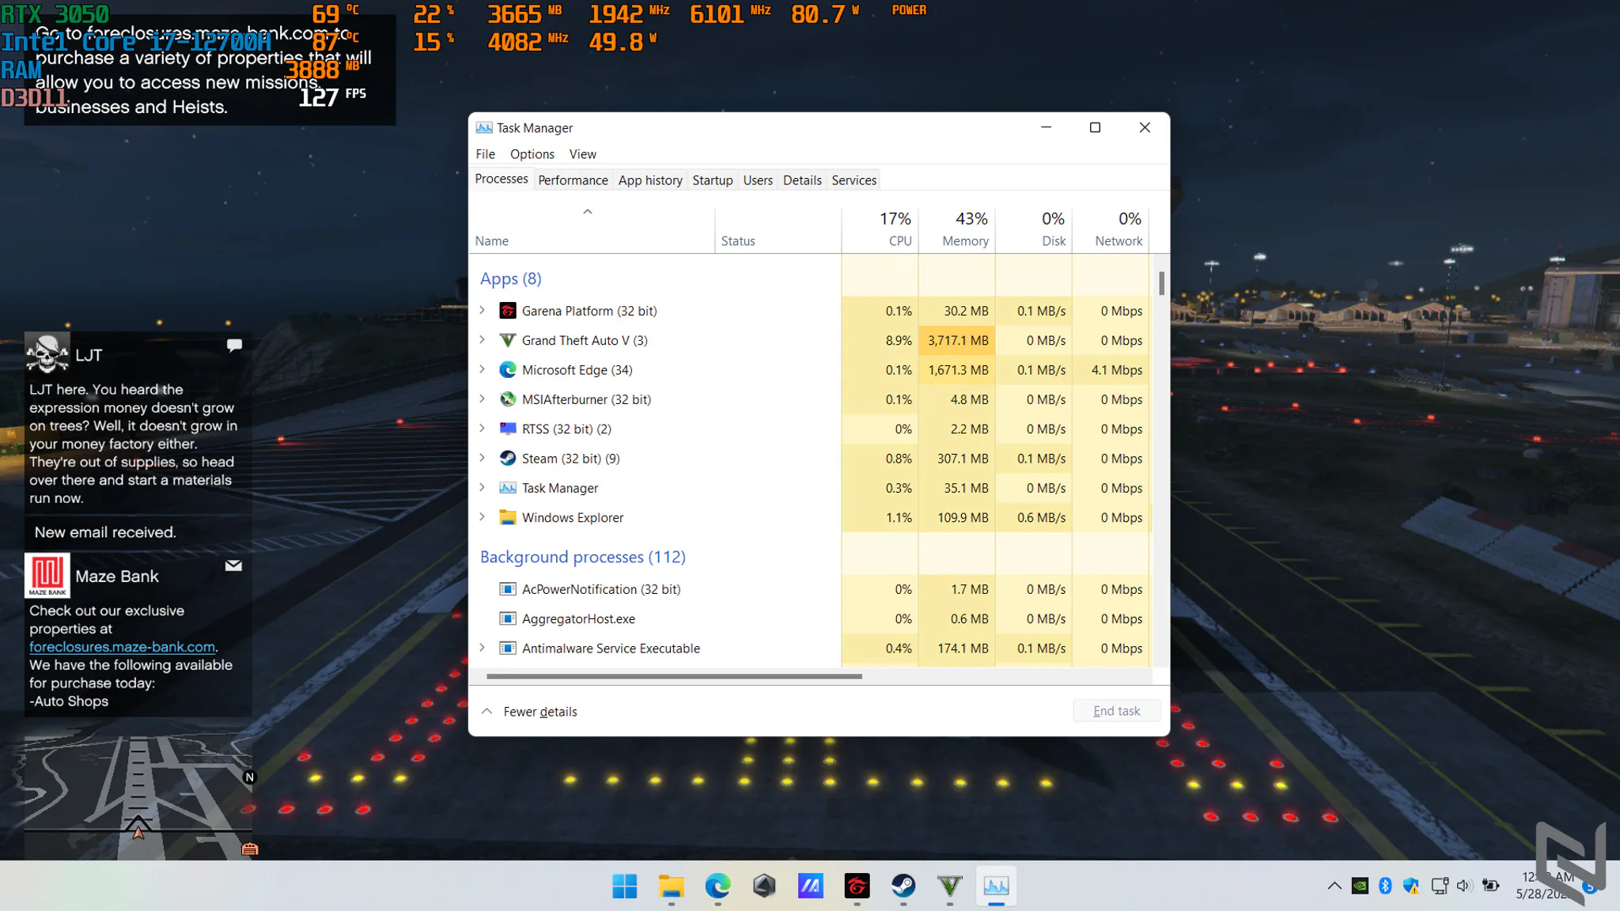Click the AggregatorHost.exe process icon

[508, 618]
